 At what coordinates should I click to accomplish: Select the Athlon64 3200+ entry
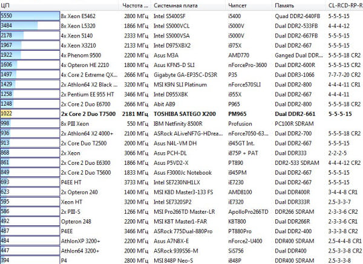point(80,251)
